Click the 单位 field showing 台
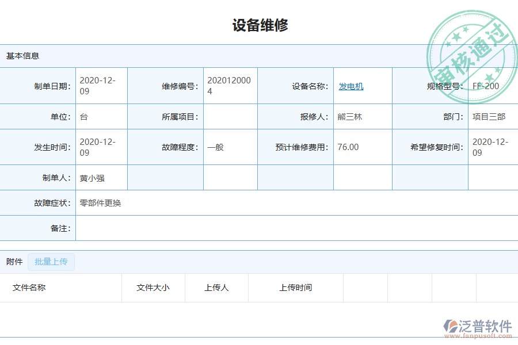This screenshot has width=518, height=345. [101, 116]
